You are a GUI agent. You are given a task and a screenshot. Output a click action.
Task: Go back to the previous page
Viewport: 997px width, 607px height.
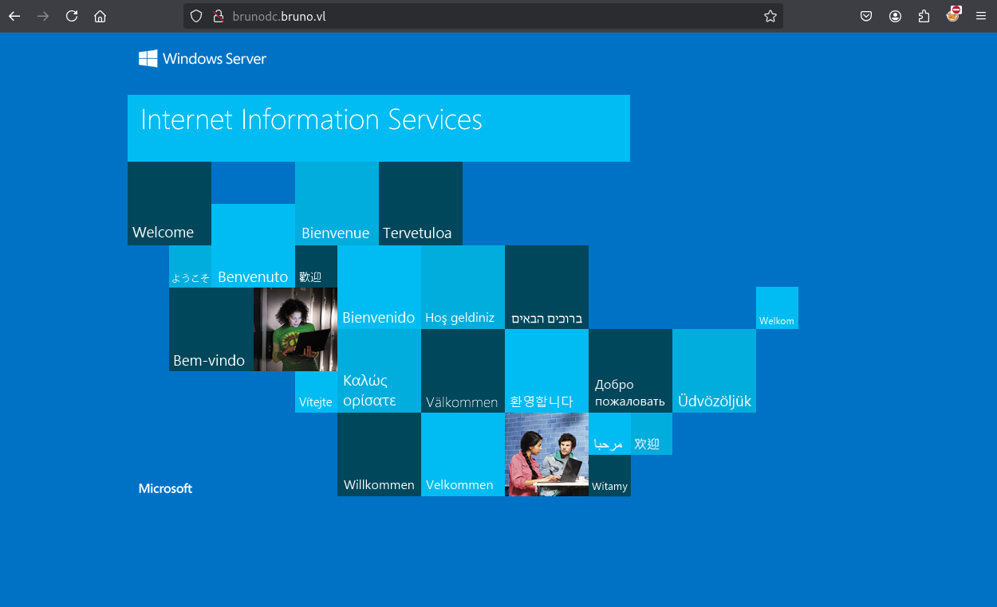tap(14, 16)
